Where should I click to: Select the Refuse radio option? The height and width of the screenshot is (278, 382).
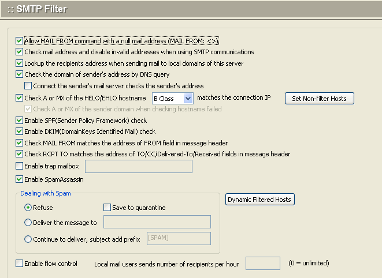pyautogui.click(x=28, y=208)
